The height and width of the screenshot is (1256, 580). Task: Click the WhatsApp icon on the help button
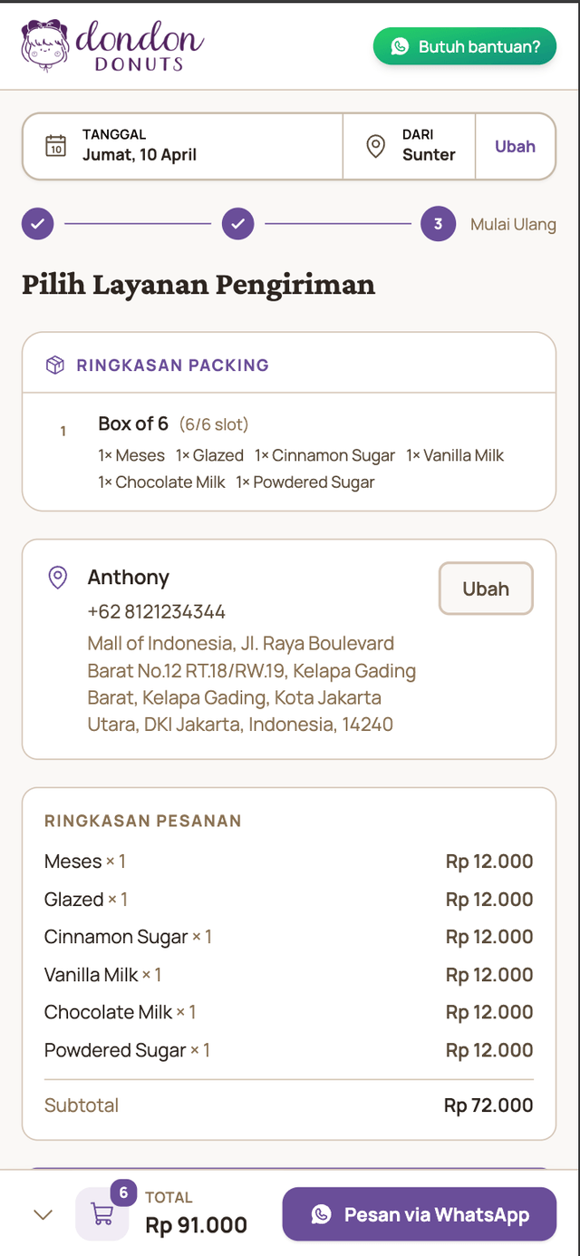pos(400,45)
